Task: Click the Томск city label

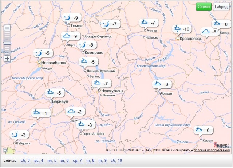Action: click(76, 26)
